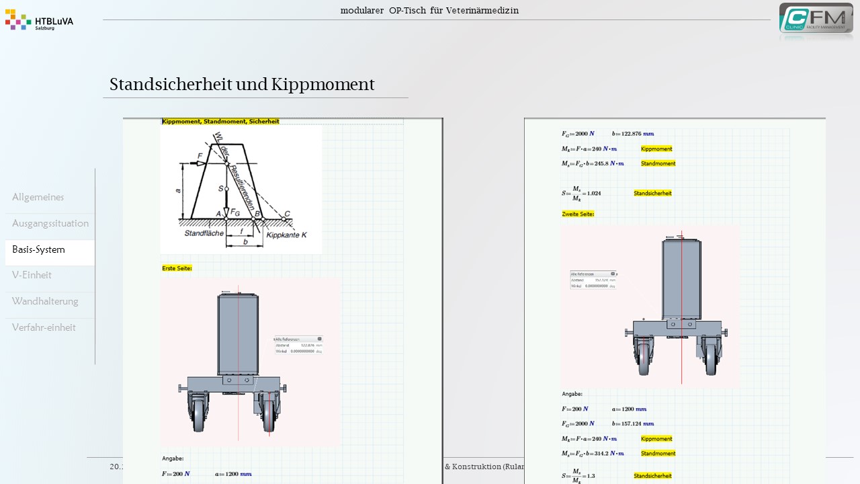Click the HTBLuVA Salzburg logo
Image resolution: width=860 pixels, height=484 pixels.
tap(39, 20)
